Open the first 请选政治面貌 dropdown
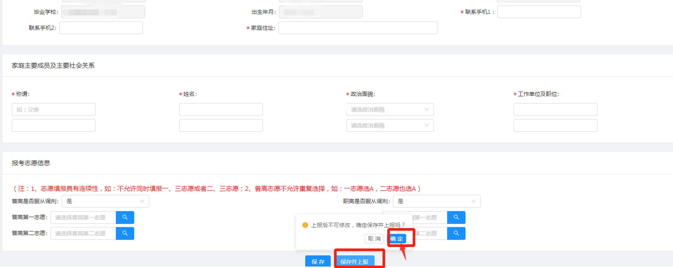673x268 pixels. (390, 109)
